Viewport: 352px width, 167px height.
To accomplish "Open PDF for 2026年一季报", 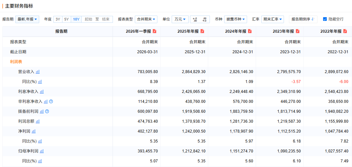I will (154, 31).
